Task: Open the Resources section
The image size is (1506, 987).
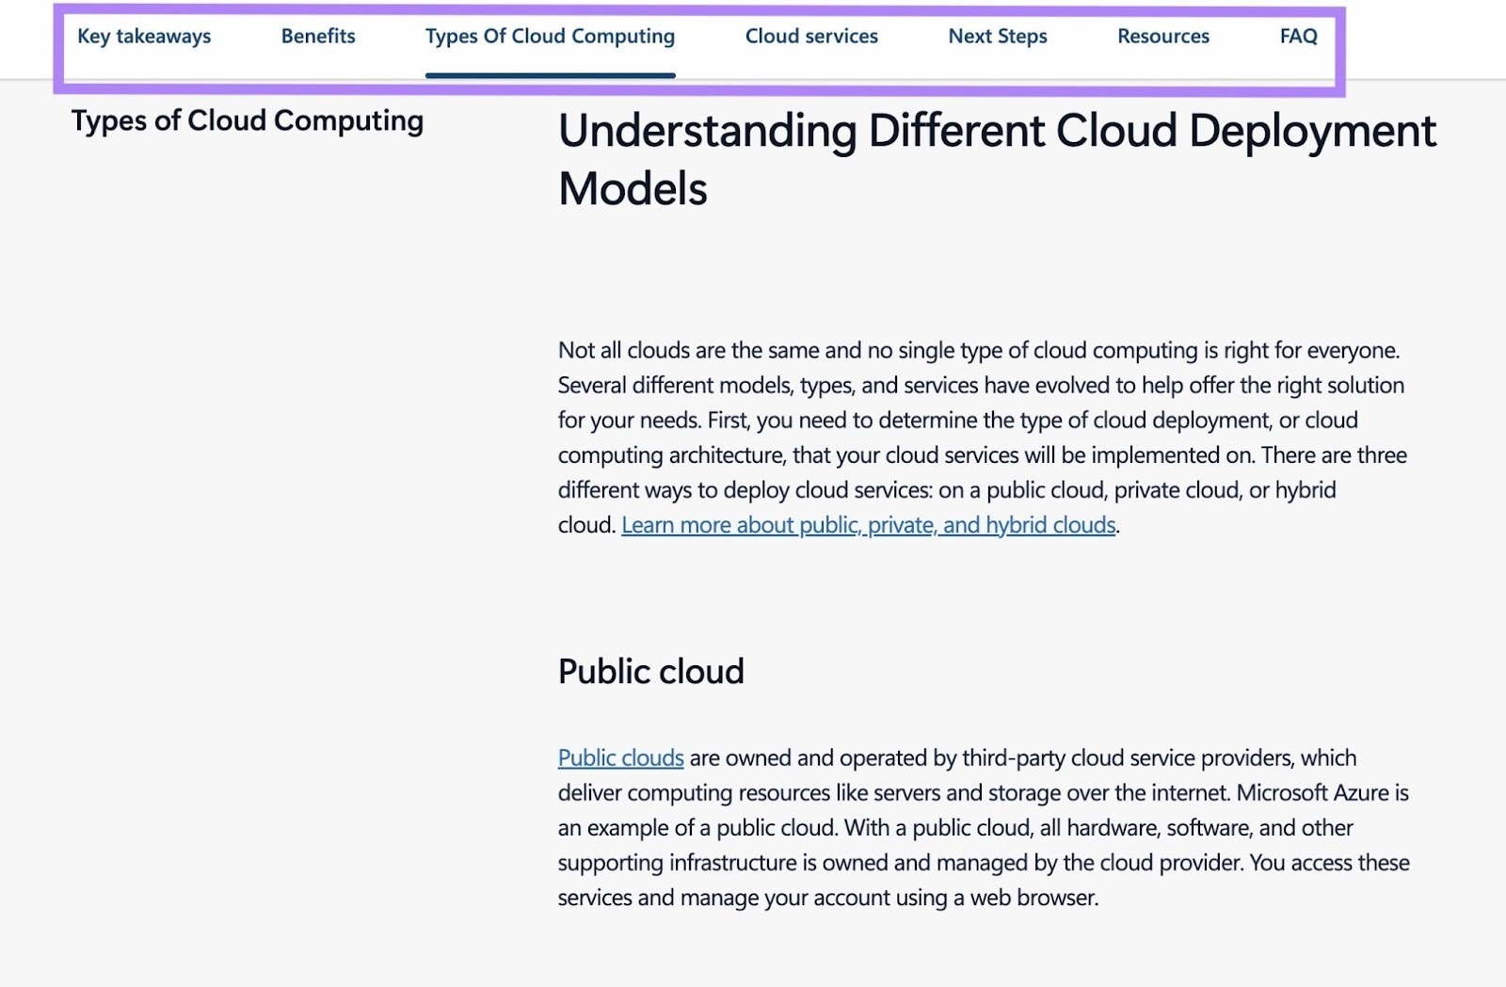Action: 1163,36
